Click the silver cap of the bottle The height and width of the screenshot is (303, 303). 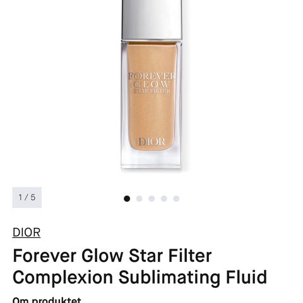[152, 20]
